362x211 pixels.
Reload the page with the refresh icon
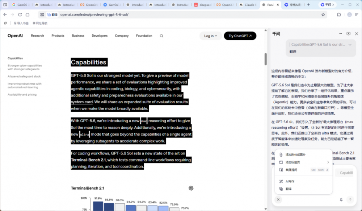coord(20,15)
